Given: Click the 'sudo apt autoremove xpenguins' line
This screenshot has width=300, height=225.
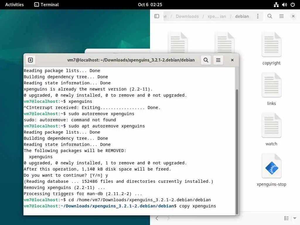Looking at the screenshot, I should coord(84,126).
